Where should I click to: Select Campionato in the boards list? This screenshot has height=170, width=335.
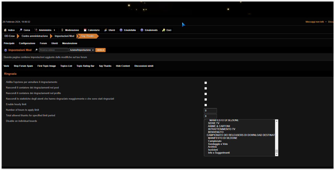pyautogui.click(x=215, y=141)
